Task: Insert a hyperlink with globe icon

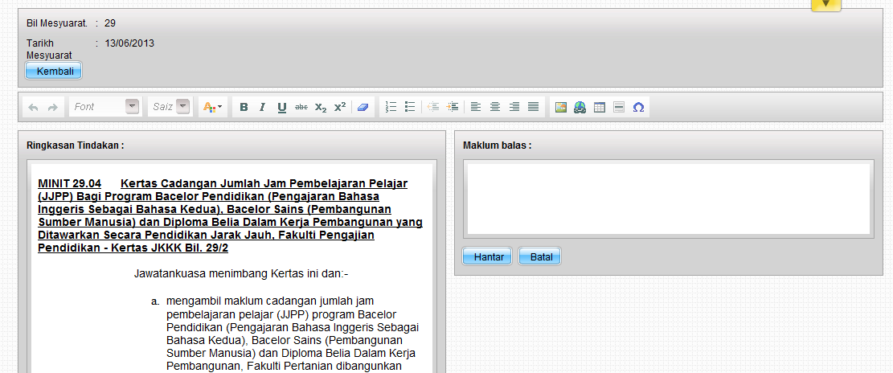Action: [x=580, y=107]
